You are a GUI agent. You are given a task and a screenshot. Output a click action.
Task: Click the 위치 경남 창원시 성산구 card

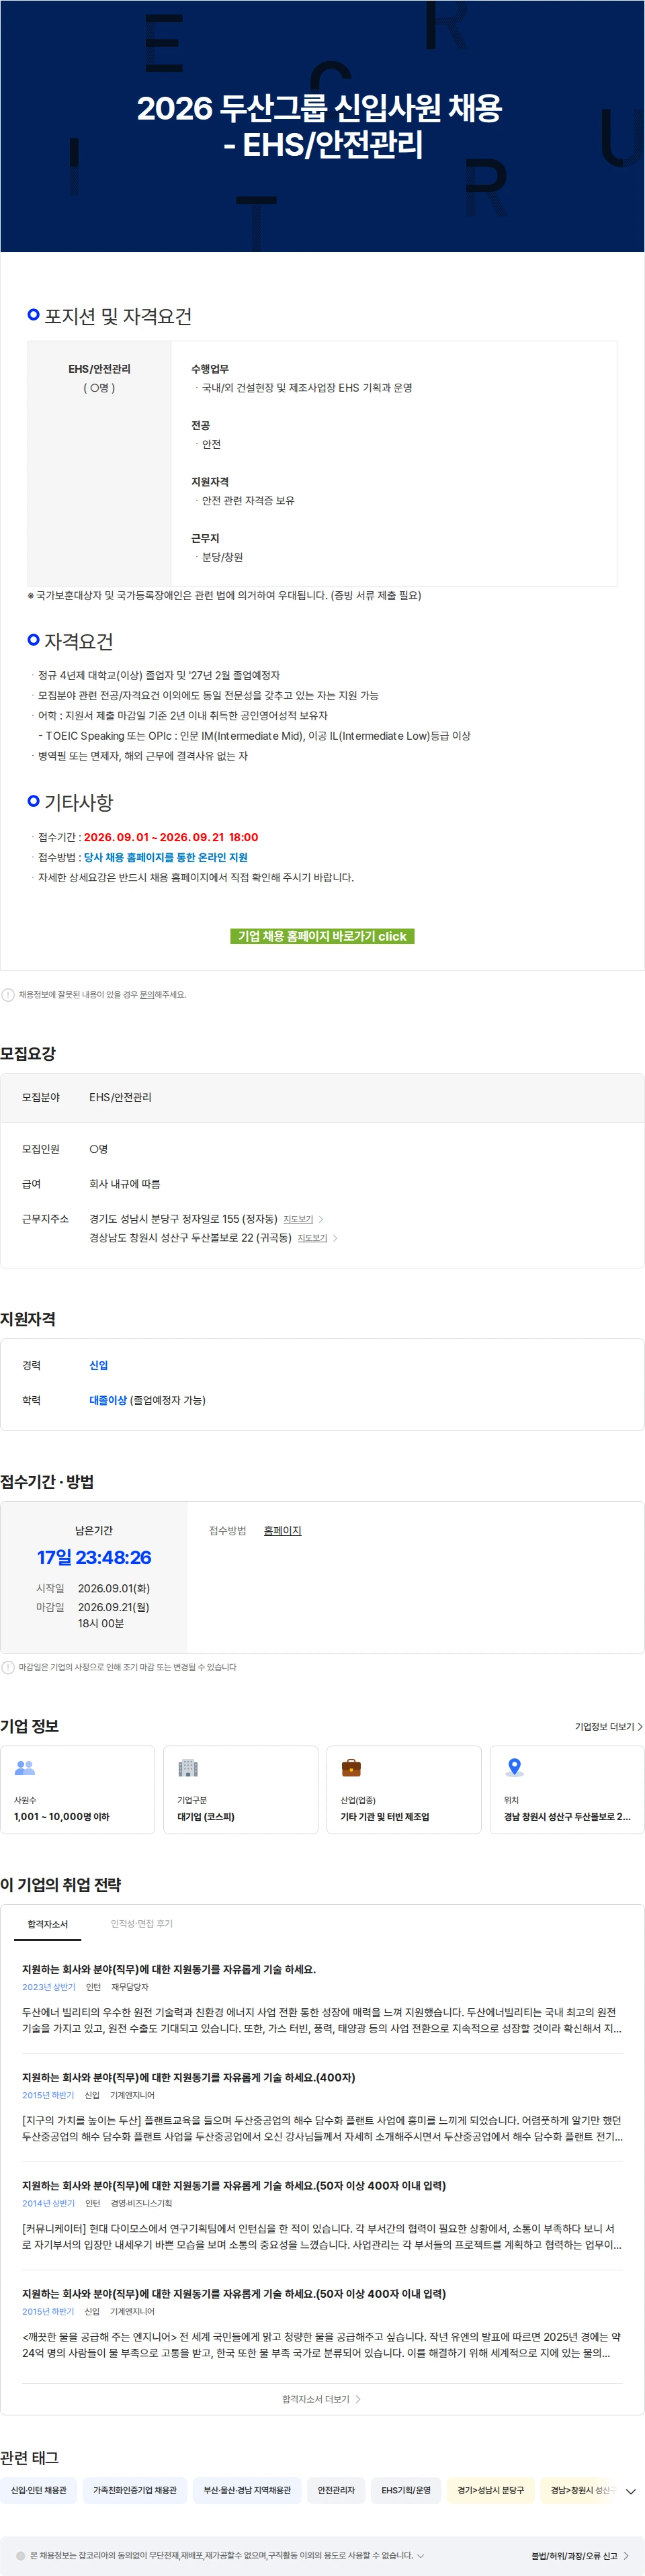point(567,1790)
